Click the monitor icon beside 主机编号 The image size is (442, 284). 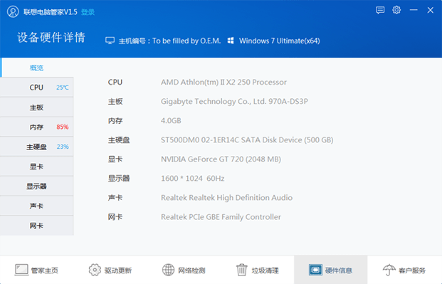110,41
